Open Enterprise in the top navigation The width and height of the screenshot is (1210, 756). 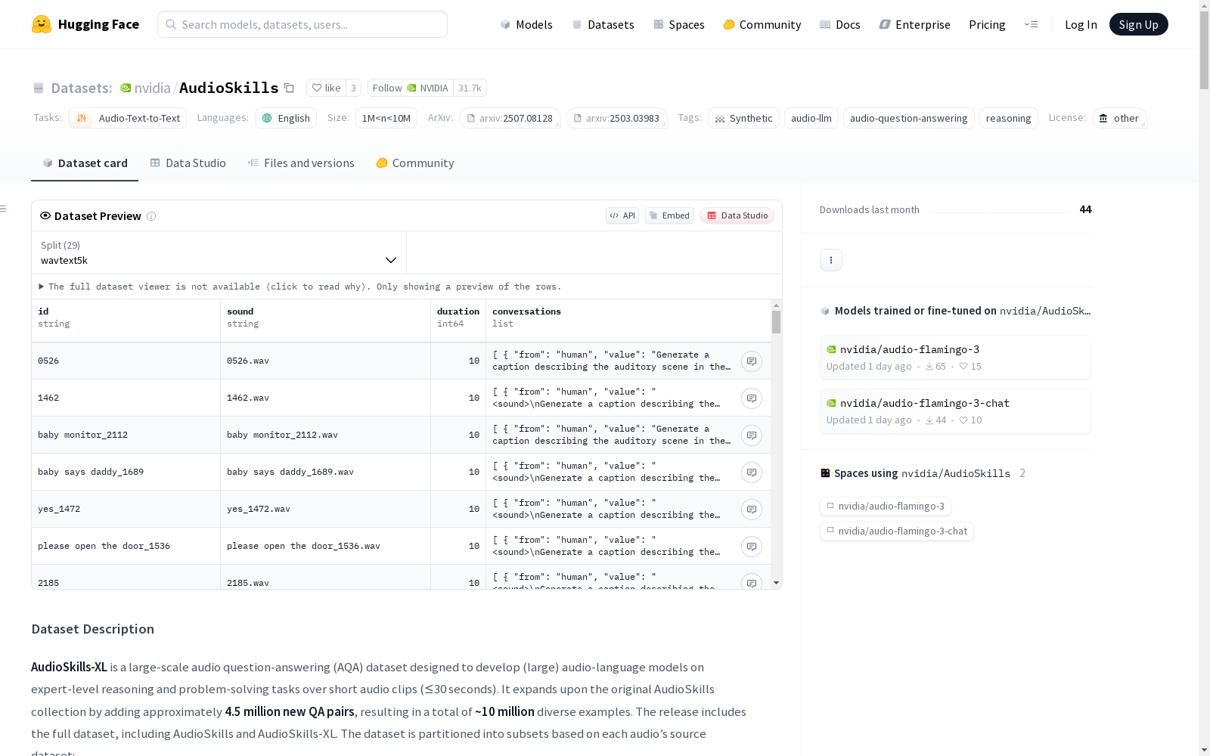point(915,24)
